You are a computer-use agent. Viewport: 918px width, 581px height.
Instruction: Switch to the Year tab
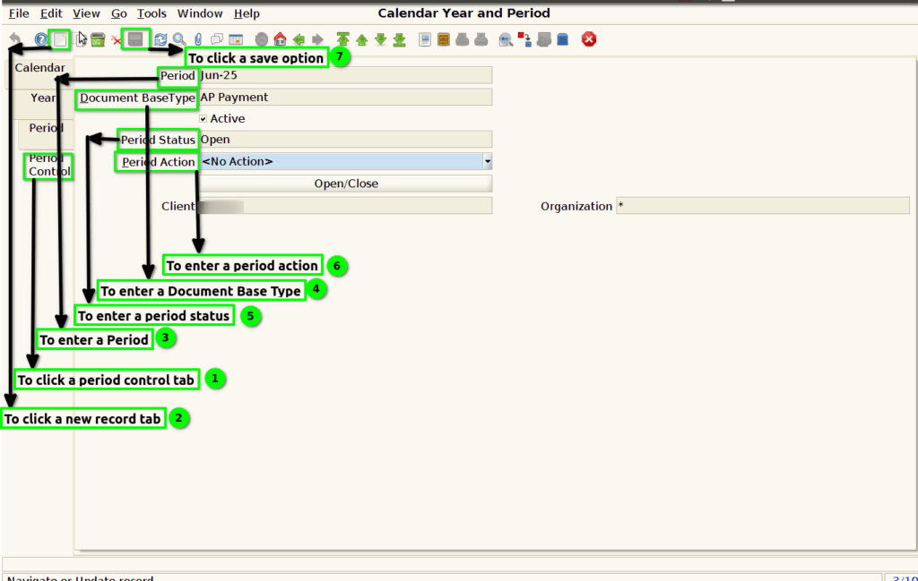[43, 98]
